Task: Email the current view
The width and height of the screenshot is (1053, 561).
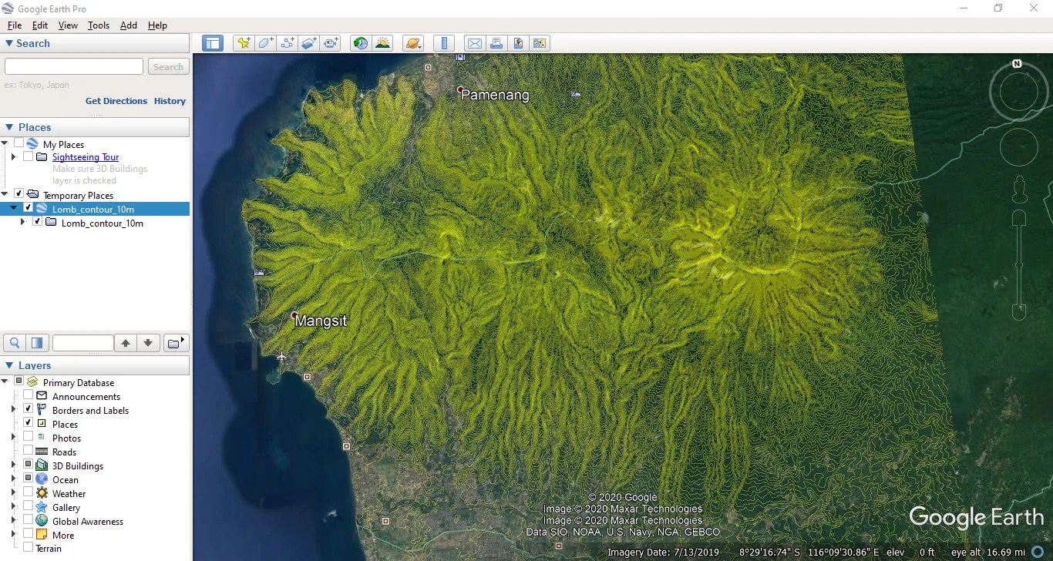Action: tap(474, 42)
